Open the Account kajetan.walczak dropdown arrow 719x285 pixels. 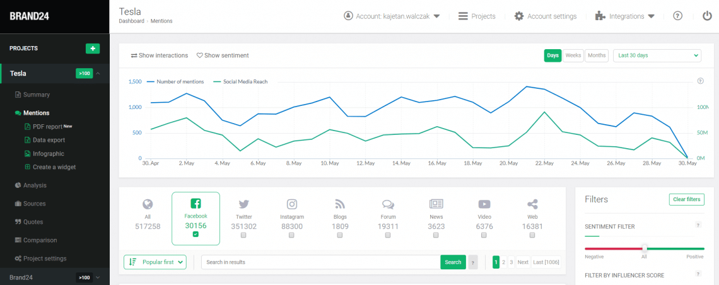(x=436, y=16)
